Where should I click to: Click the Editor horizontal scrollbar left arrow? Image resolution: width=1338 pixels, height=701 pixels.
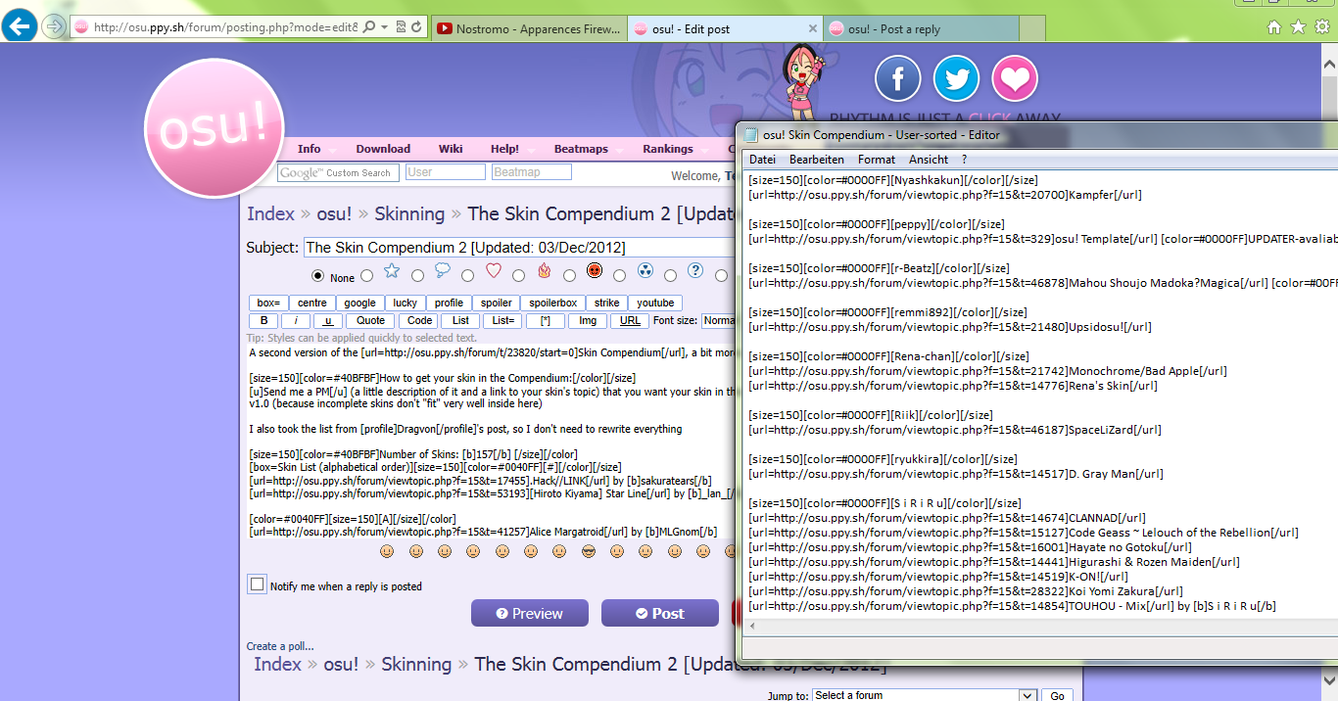(x=752, y=626)
